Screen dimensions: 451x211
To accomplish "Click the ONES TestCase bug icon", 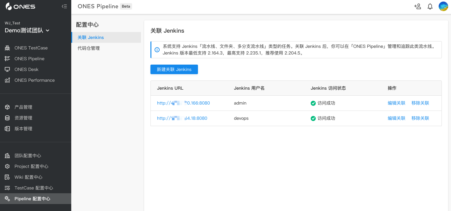I will 7,48.
